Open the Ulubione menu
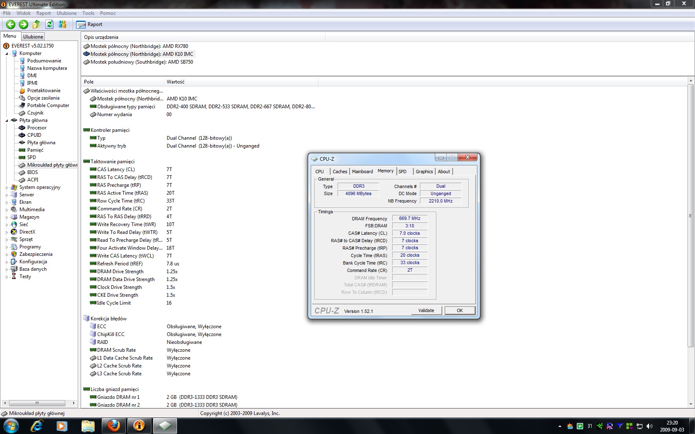Viewport: 695px width, 434px height. pyautogui.click(x=66, y=13)
